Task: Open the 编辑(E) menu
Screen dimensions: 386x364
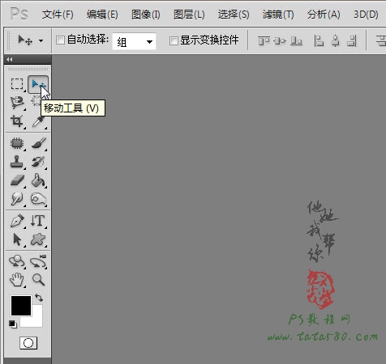Action: click(102, 15)
